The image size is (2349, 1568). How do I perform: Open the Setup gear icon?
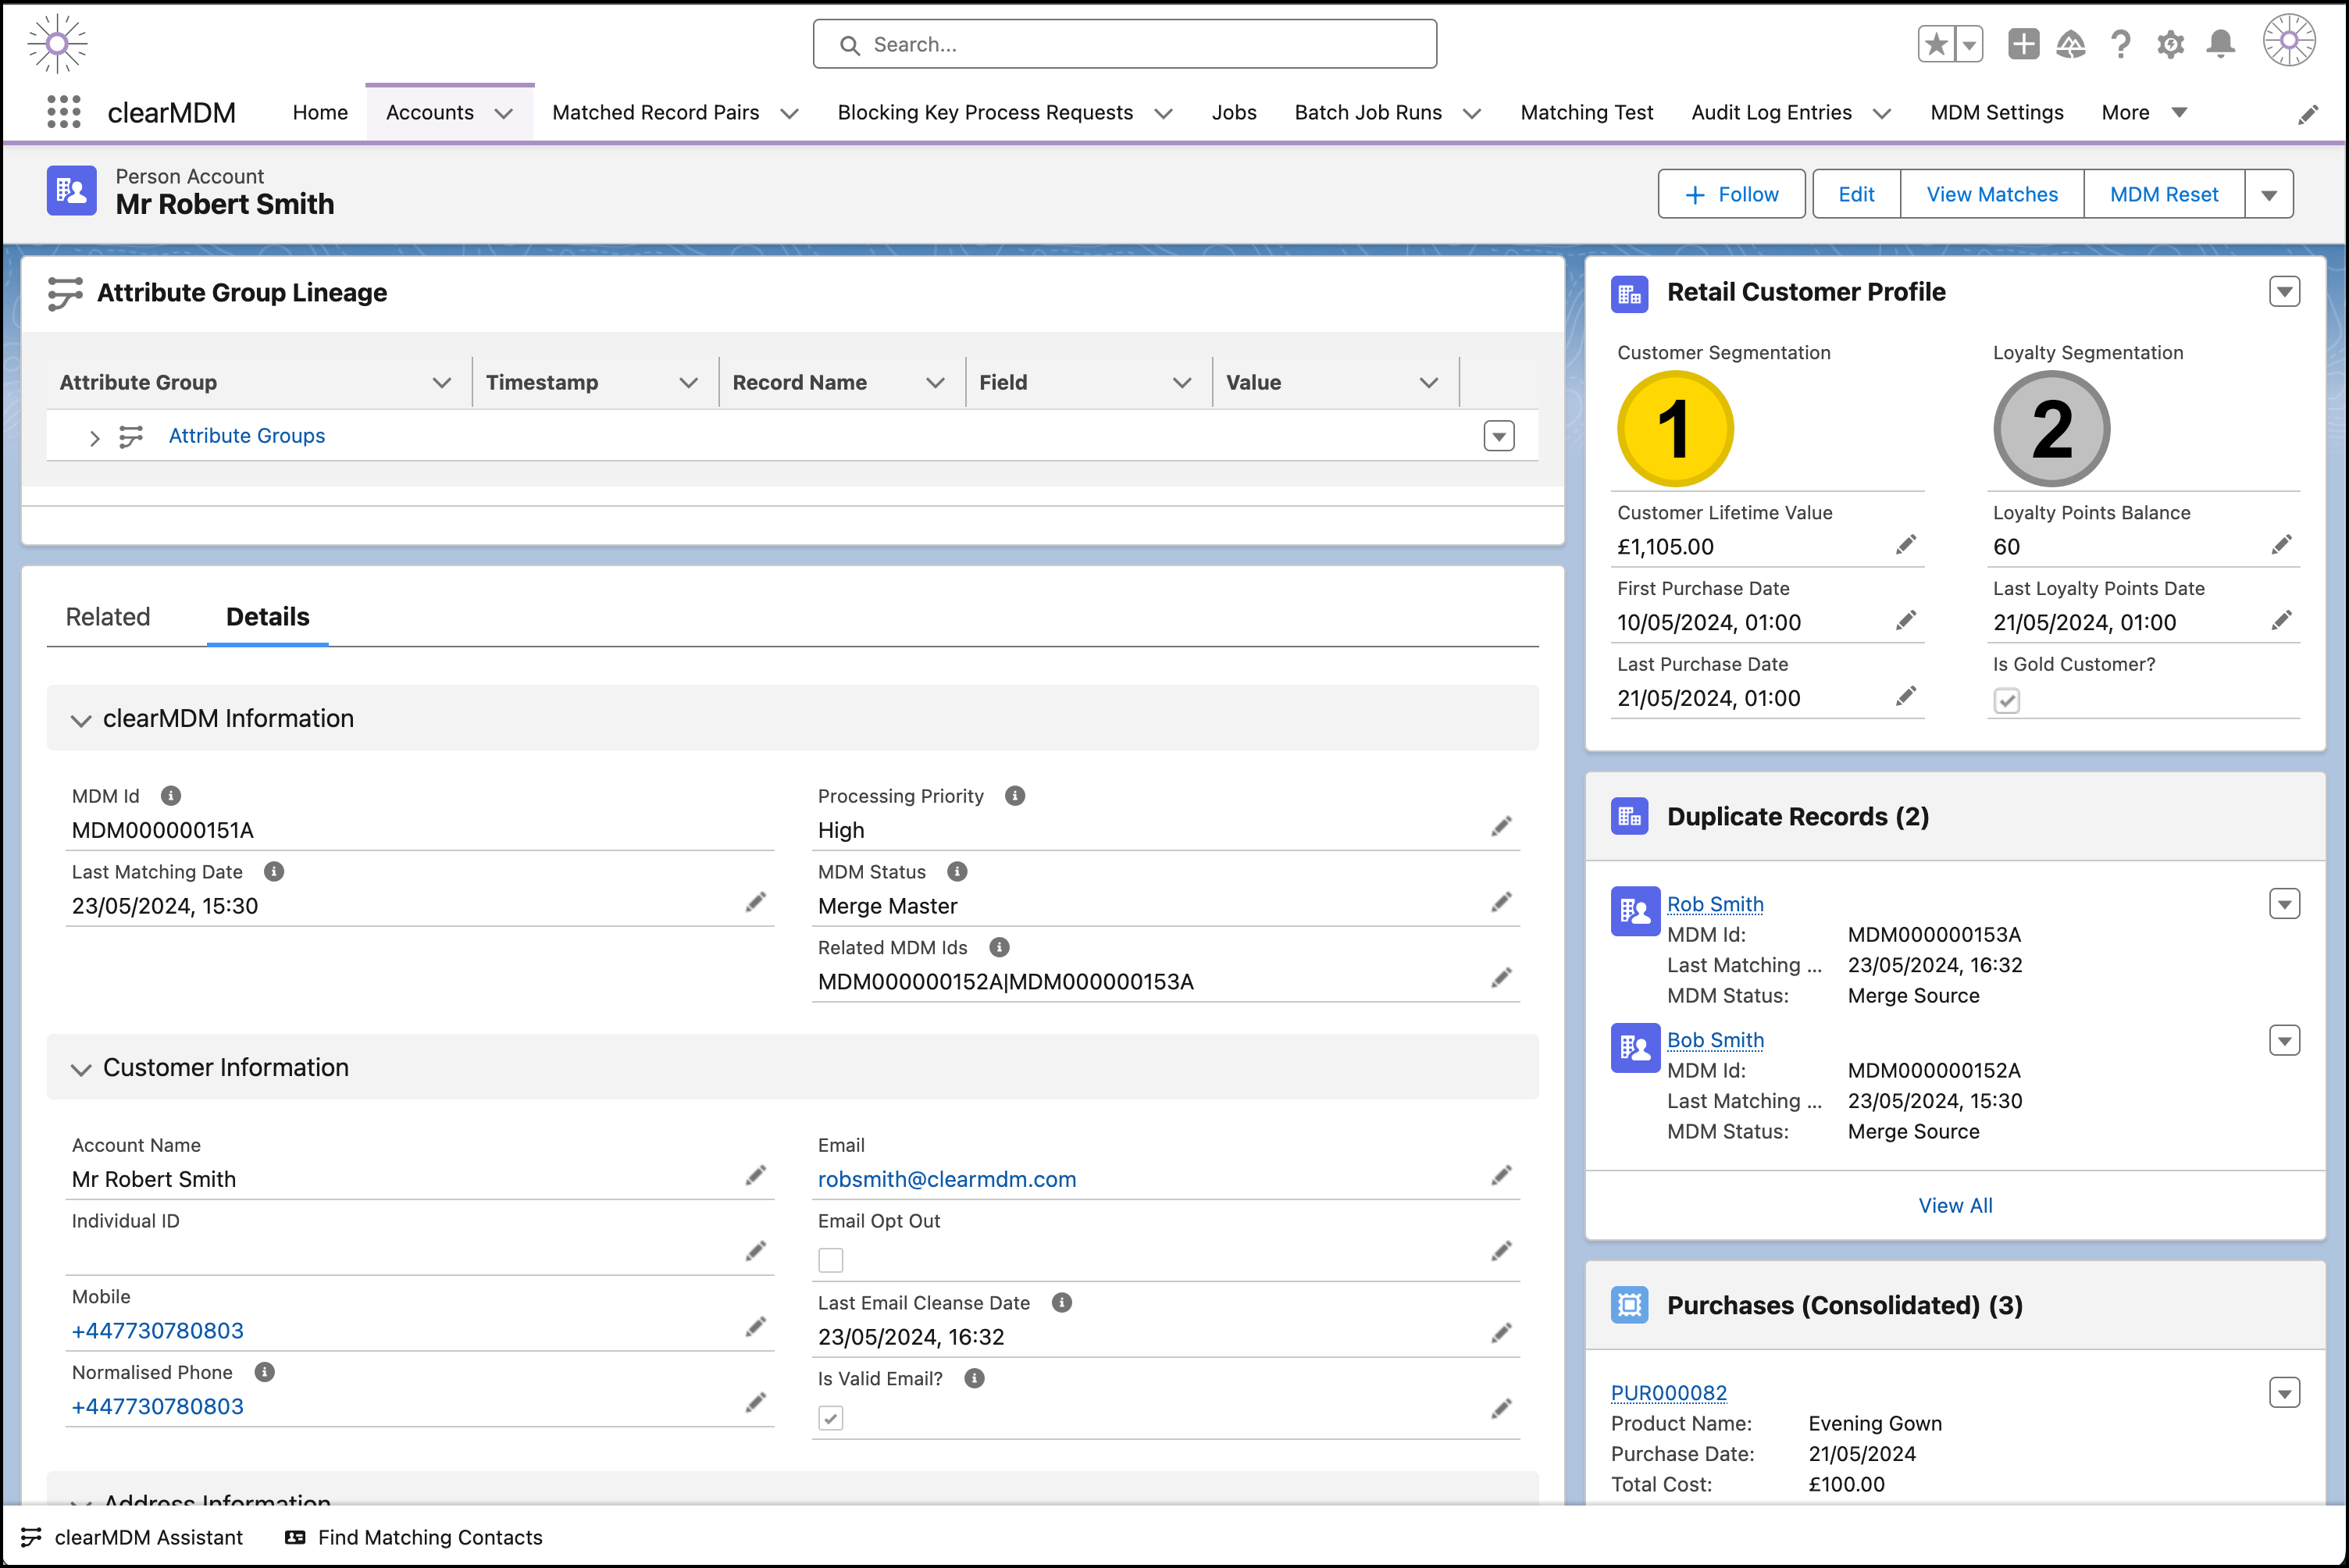[x=2170, y=44]
